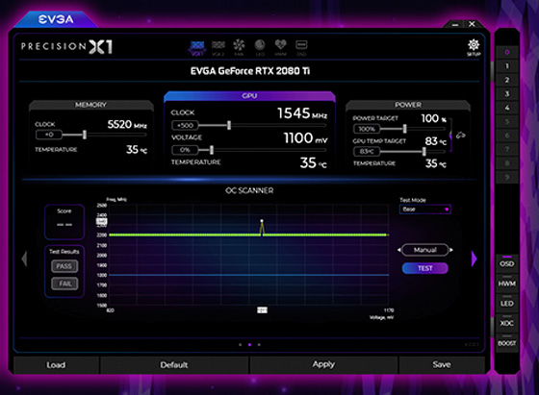Screen dimensions: 539x395
Task: Click the FAIL test result button
Action: click(64, 284)
